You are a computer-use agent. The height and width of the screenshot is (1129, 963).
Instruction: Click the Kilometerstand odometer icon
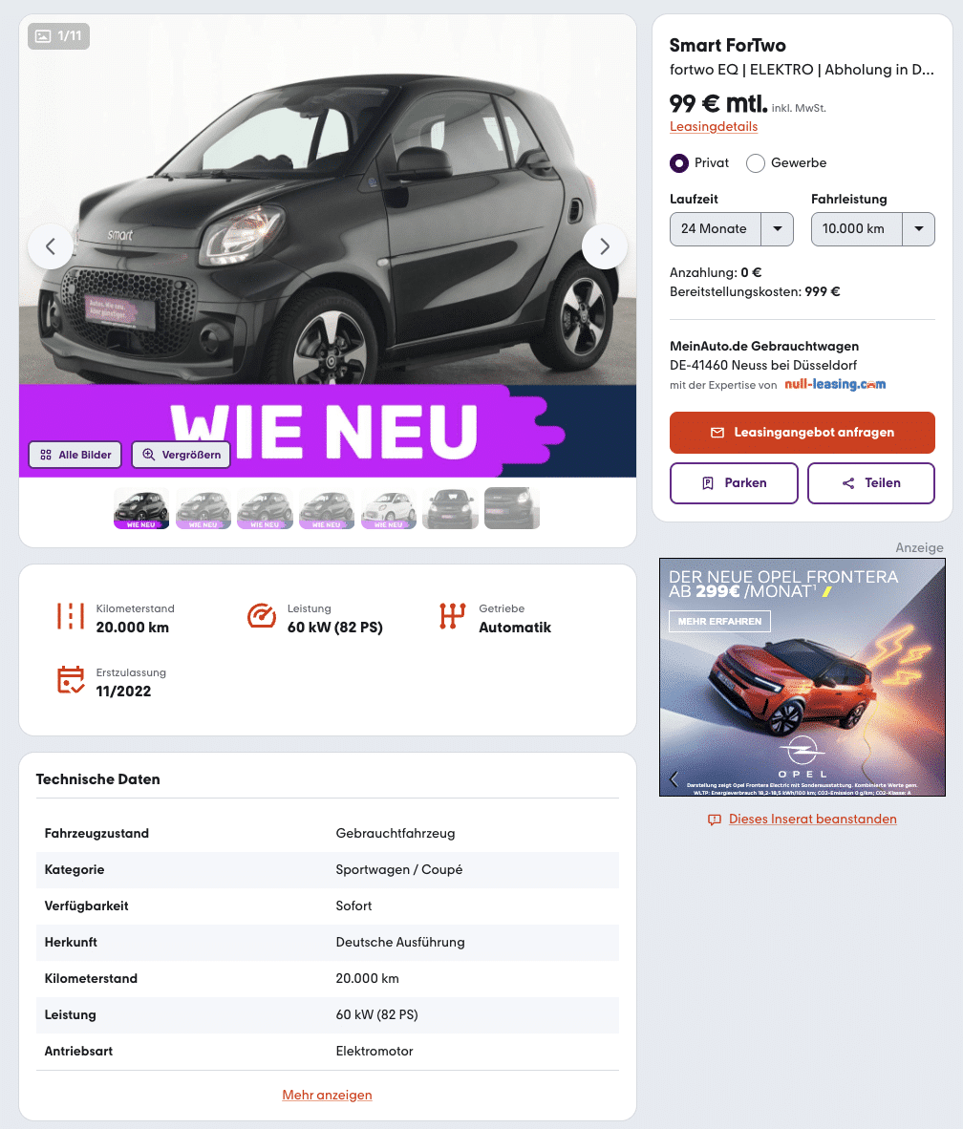pyautogui.click(x=71, y=616)
